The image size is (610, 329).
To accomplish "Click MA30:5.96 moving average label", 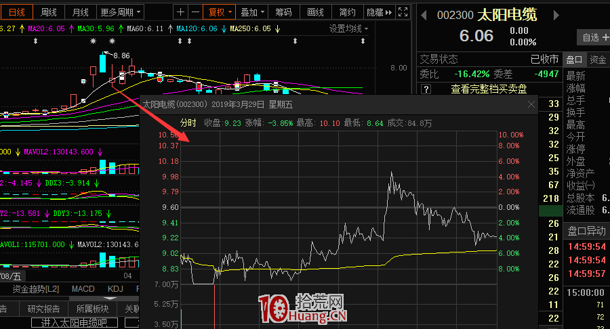I will tap(96, 28).
